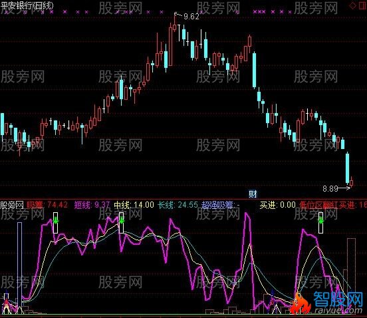Click the red square icon beside the diamond
The image size is (367, 318).
click(x=362, y=5)
